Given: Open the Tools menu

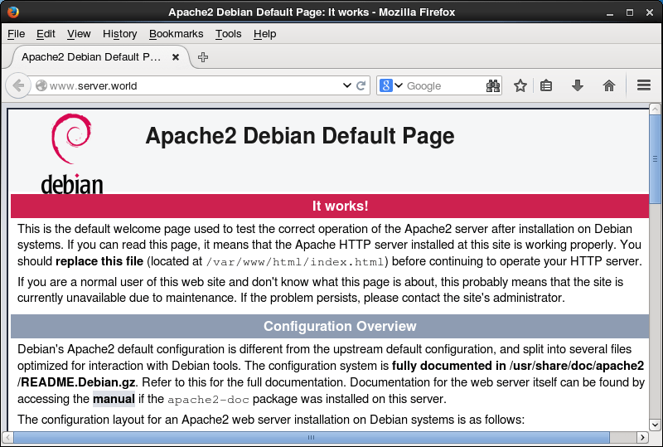Looking at the screenshot, I should [229, 34].
